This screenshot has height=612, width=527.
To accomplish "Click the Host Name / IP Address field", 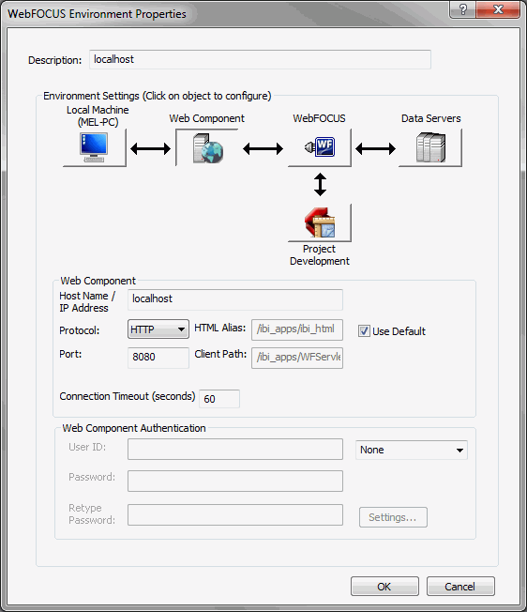I will coord(235,299).
